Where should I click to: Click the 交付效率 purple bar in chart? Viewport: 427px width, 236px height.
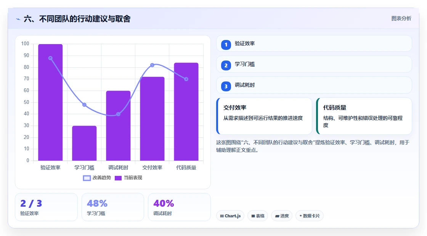click(152, 118)
